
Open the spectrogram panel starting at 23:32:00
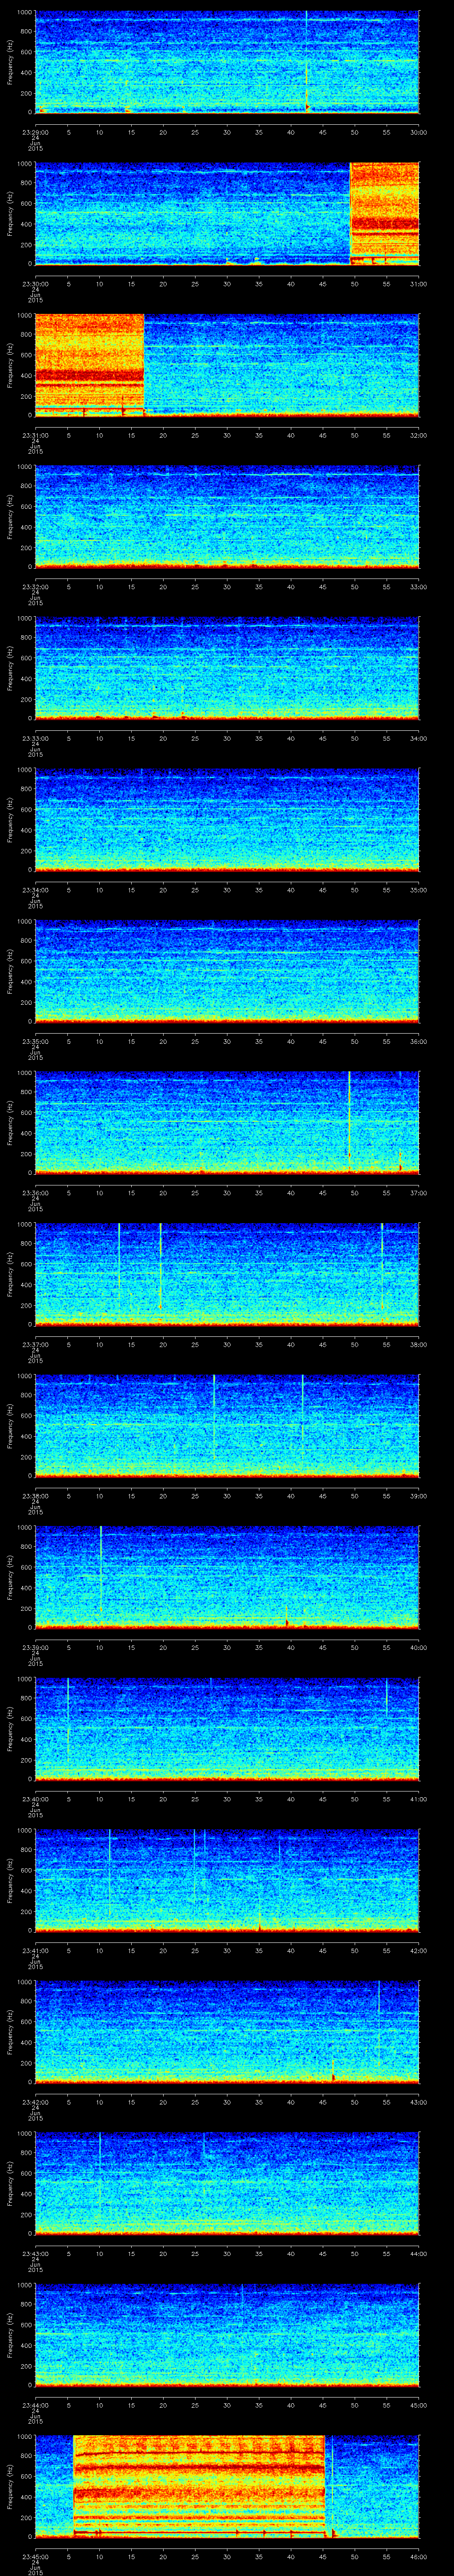(x=227, y=517)
